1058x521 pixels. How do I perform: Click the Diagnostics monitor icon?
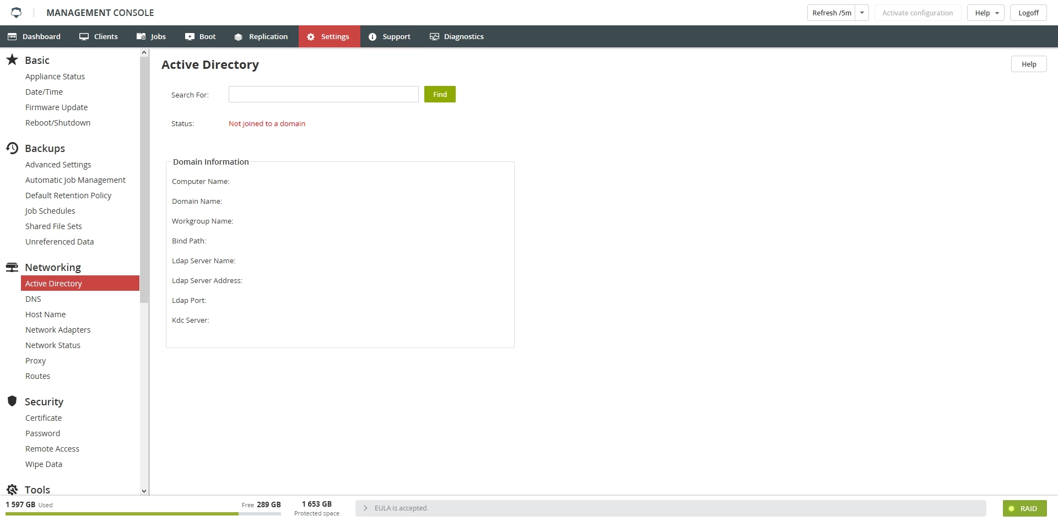(434, 36)
